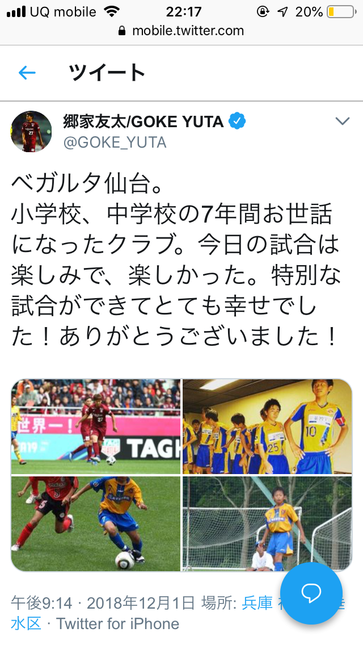Image resolution: width=363 pixels, height=645 pixels.
Task: Open the @GOKE_YUTA handle
Action: [x=115, y=143]
